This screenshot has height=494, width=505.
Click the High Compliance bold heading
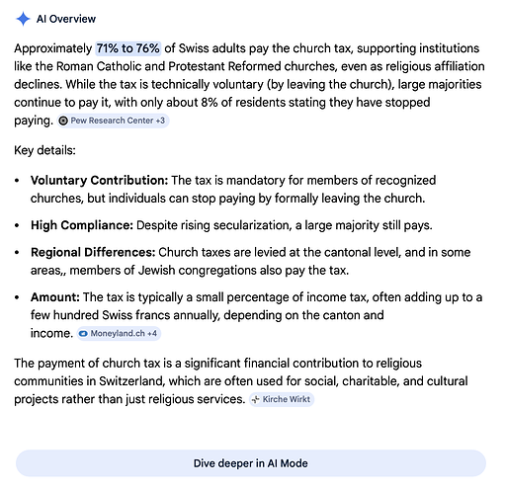[82, 225]
